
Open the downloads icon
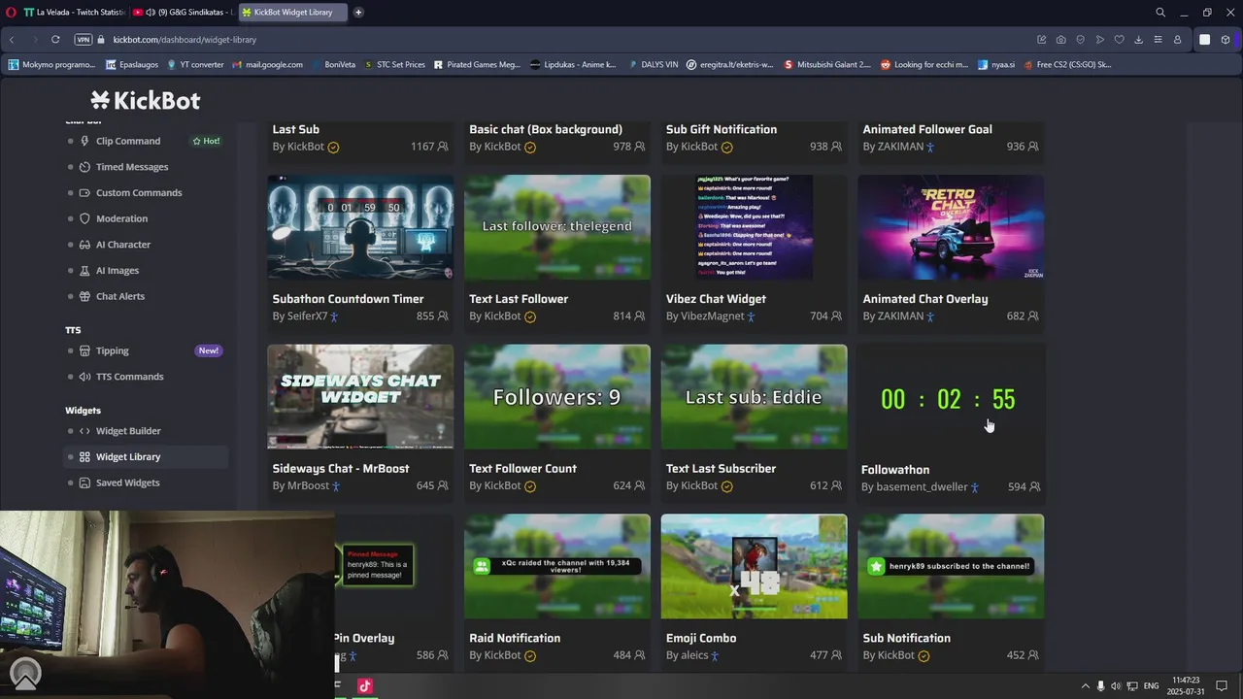[x=1138, y=40]
